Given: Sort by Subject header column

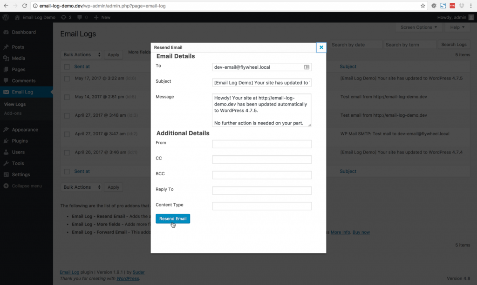Looking at the screenshot, I should pos(348,66).
